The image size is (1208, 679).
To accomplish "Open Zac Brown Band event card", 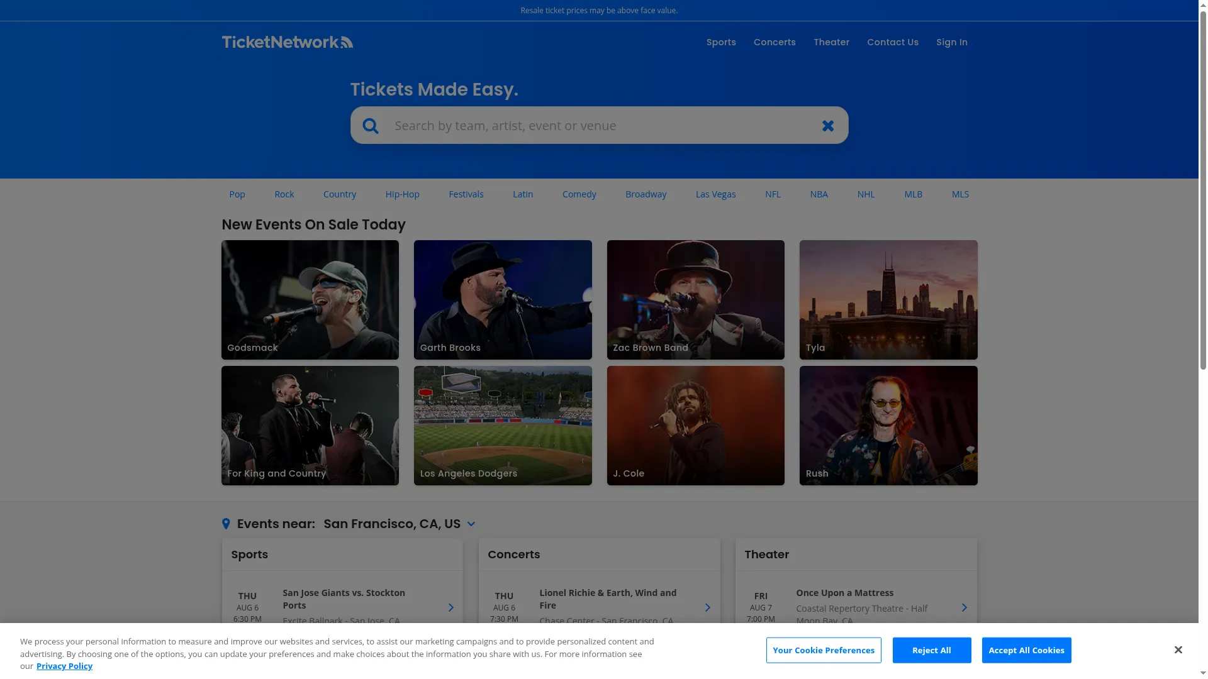I will pos(695,300).
